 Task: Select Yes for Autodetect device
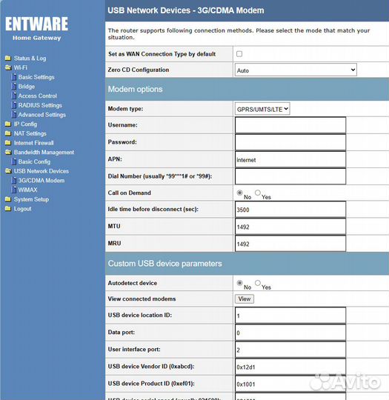pyautogui.click(x=258, y=283)
